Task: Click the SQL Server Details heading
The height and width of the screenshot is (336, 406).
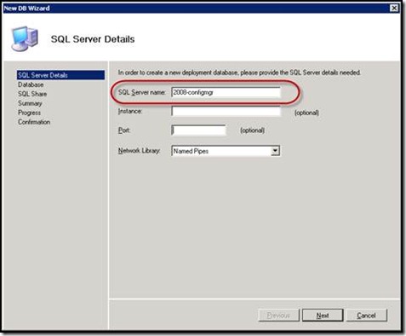Action: 93,39
